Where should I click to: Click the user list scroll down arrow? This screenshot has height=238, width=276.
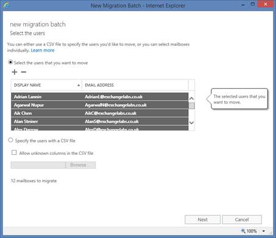pos(191,123)
